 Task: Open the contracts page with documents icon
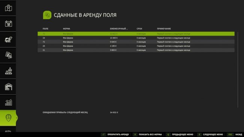(x=8, y=55)
